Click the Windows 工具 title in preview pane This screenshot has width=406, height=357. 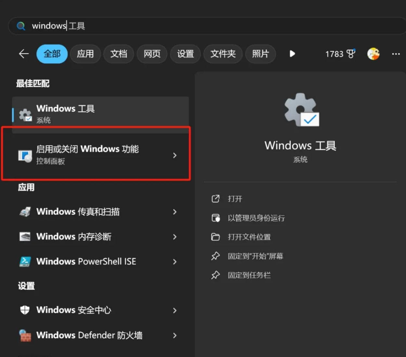point(300,146)
